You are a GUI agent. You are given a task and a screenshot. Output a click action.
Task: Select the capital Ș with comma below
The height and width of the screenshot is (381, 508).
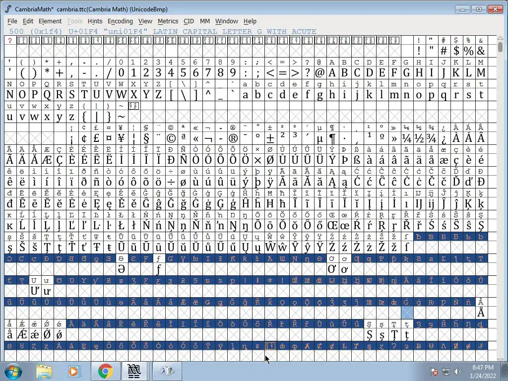point(369,335)
